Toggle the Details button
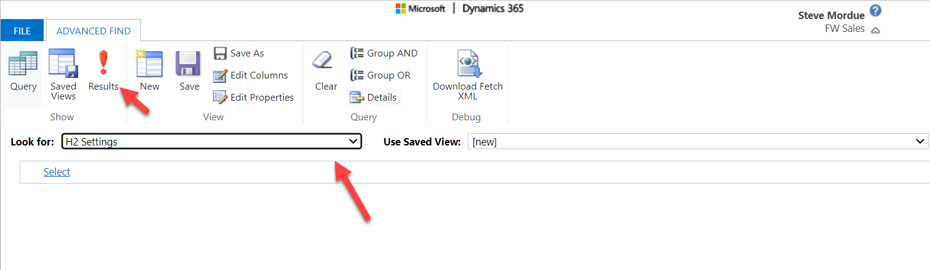This screenshot has width=930, height=270. (374, 97)
